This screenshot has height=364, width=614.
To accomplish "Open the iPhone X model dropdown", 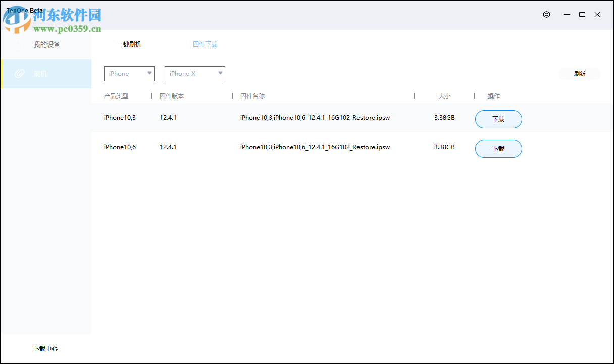I will click(195, 74).
